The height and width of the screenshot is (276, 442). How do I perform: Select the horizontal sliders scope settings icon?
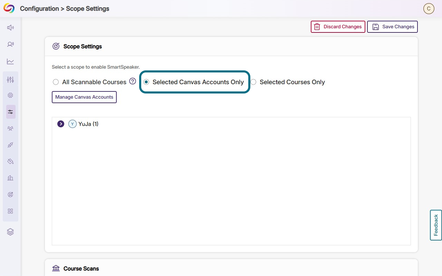(11, 112)
